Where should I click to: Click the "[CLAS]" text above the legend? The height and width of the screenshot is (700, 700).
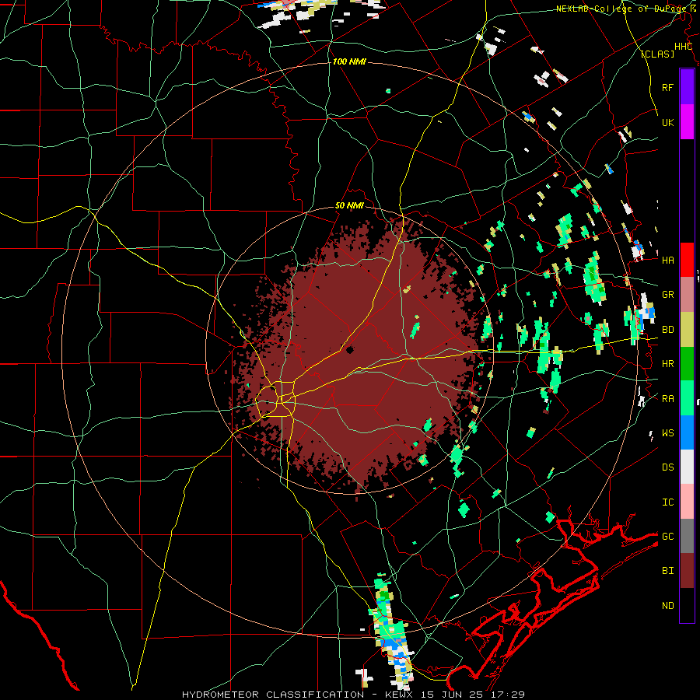coord(657,54)
